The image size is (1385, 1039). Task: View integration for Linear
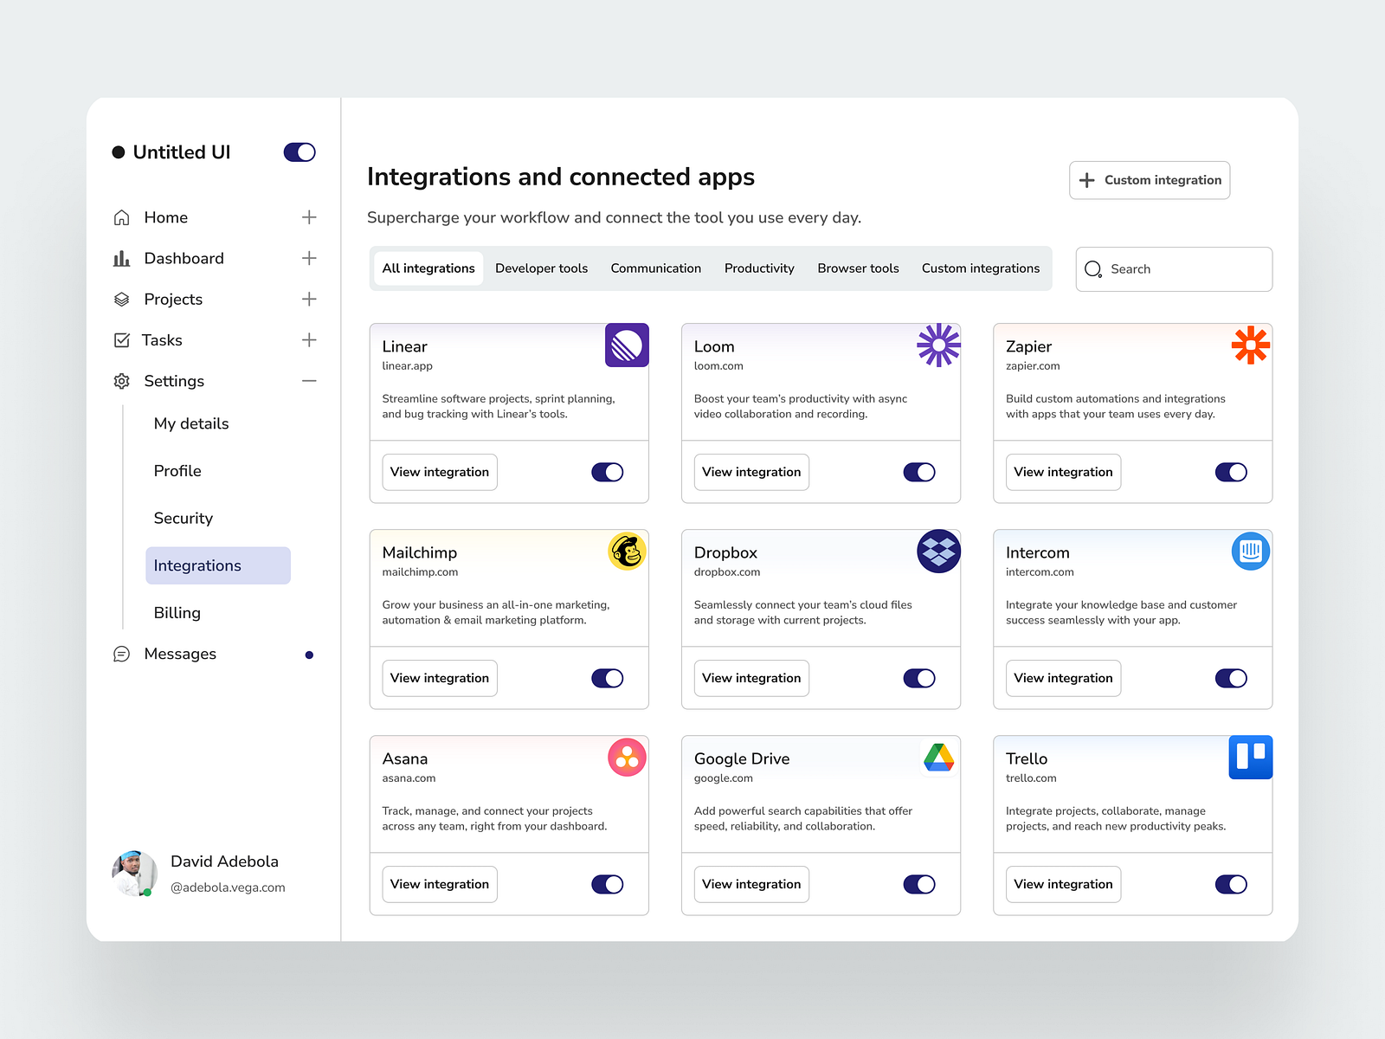(x=440, y=472)
